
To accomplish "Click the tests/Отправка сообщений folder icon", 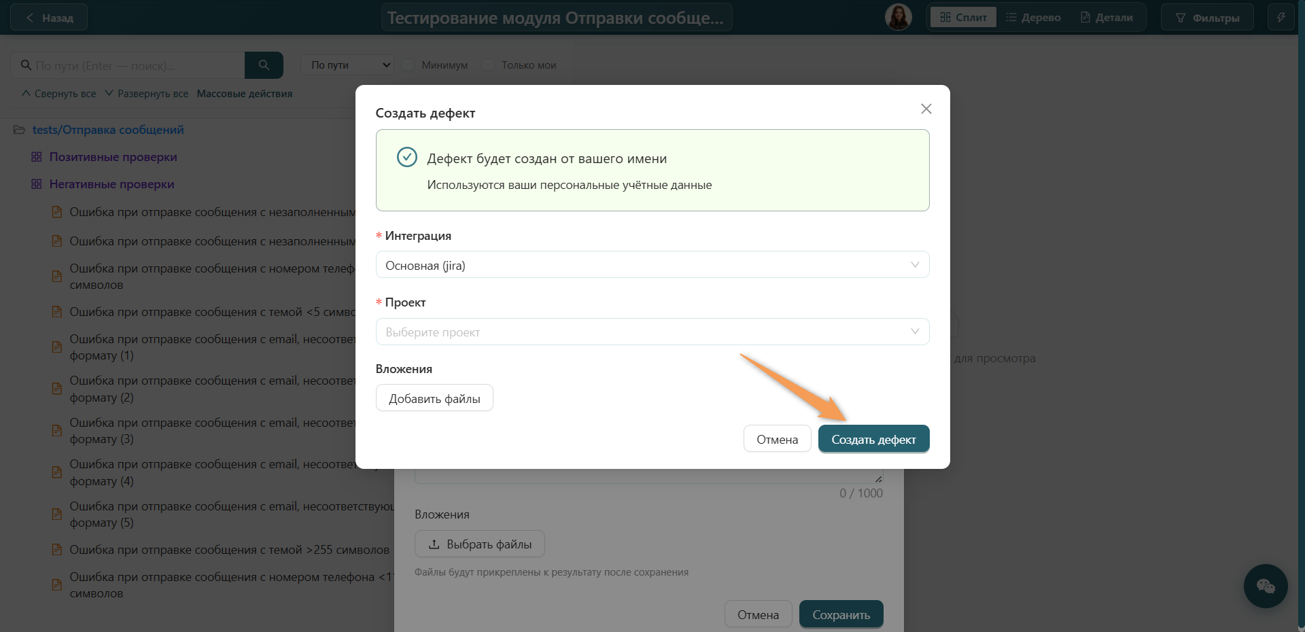I will coord(20,130).
